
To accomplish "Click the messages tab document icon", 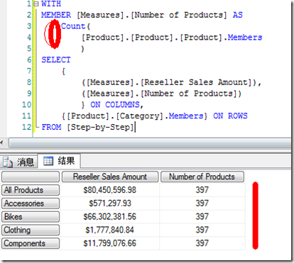I will [x=8, y=162].
